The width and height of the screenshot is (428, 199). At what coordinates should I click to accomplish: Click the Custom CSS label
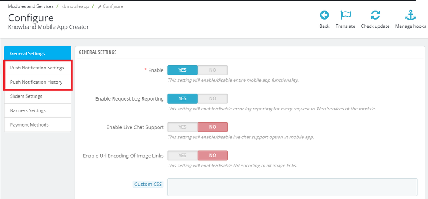tap(149, 184)
